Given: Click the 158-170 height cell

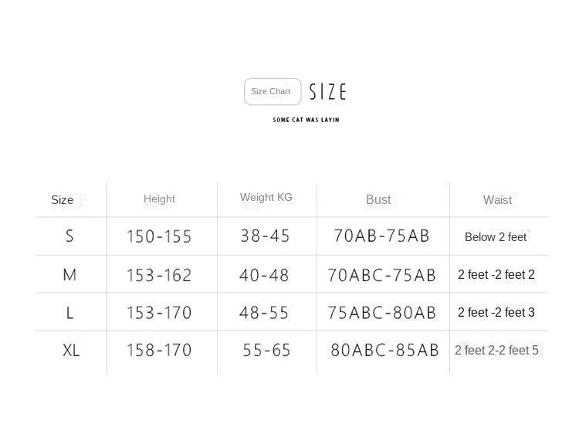Looking at the screenshot, I should (159, 351).
